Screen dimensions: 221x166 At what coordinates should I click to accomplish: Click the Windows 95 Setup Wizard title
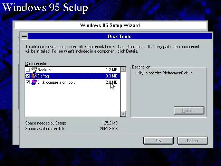(110, 25)
